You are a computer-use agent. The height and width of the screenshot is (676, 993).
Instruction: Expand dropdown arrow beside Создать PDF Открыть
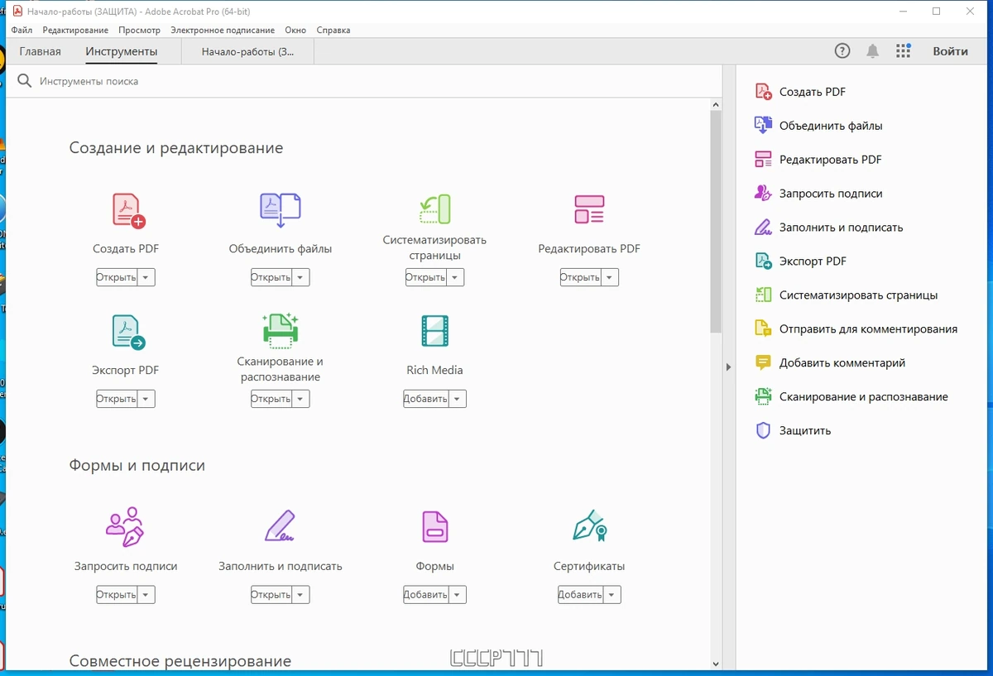(146, 278)
